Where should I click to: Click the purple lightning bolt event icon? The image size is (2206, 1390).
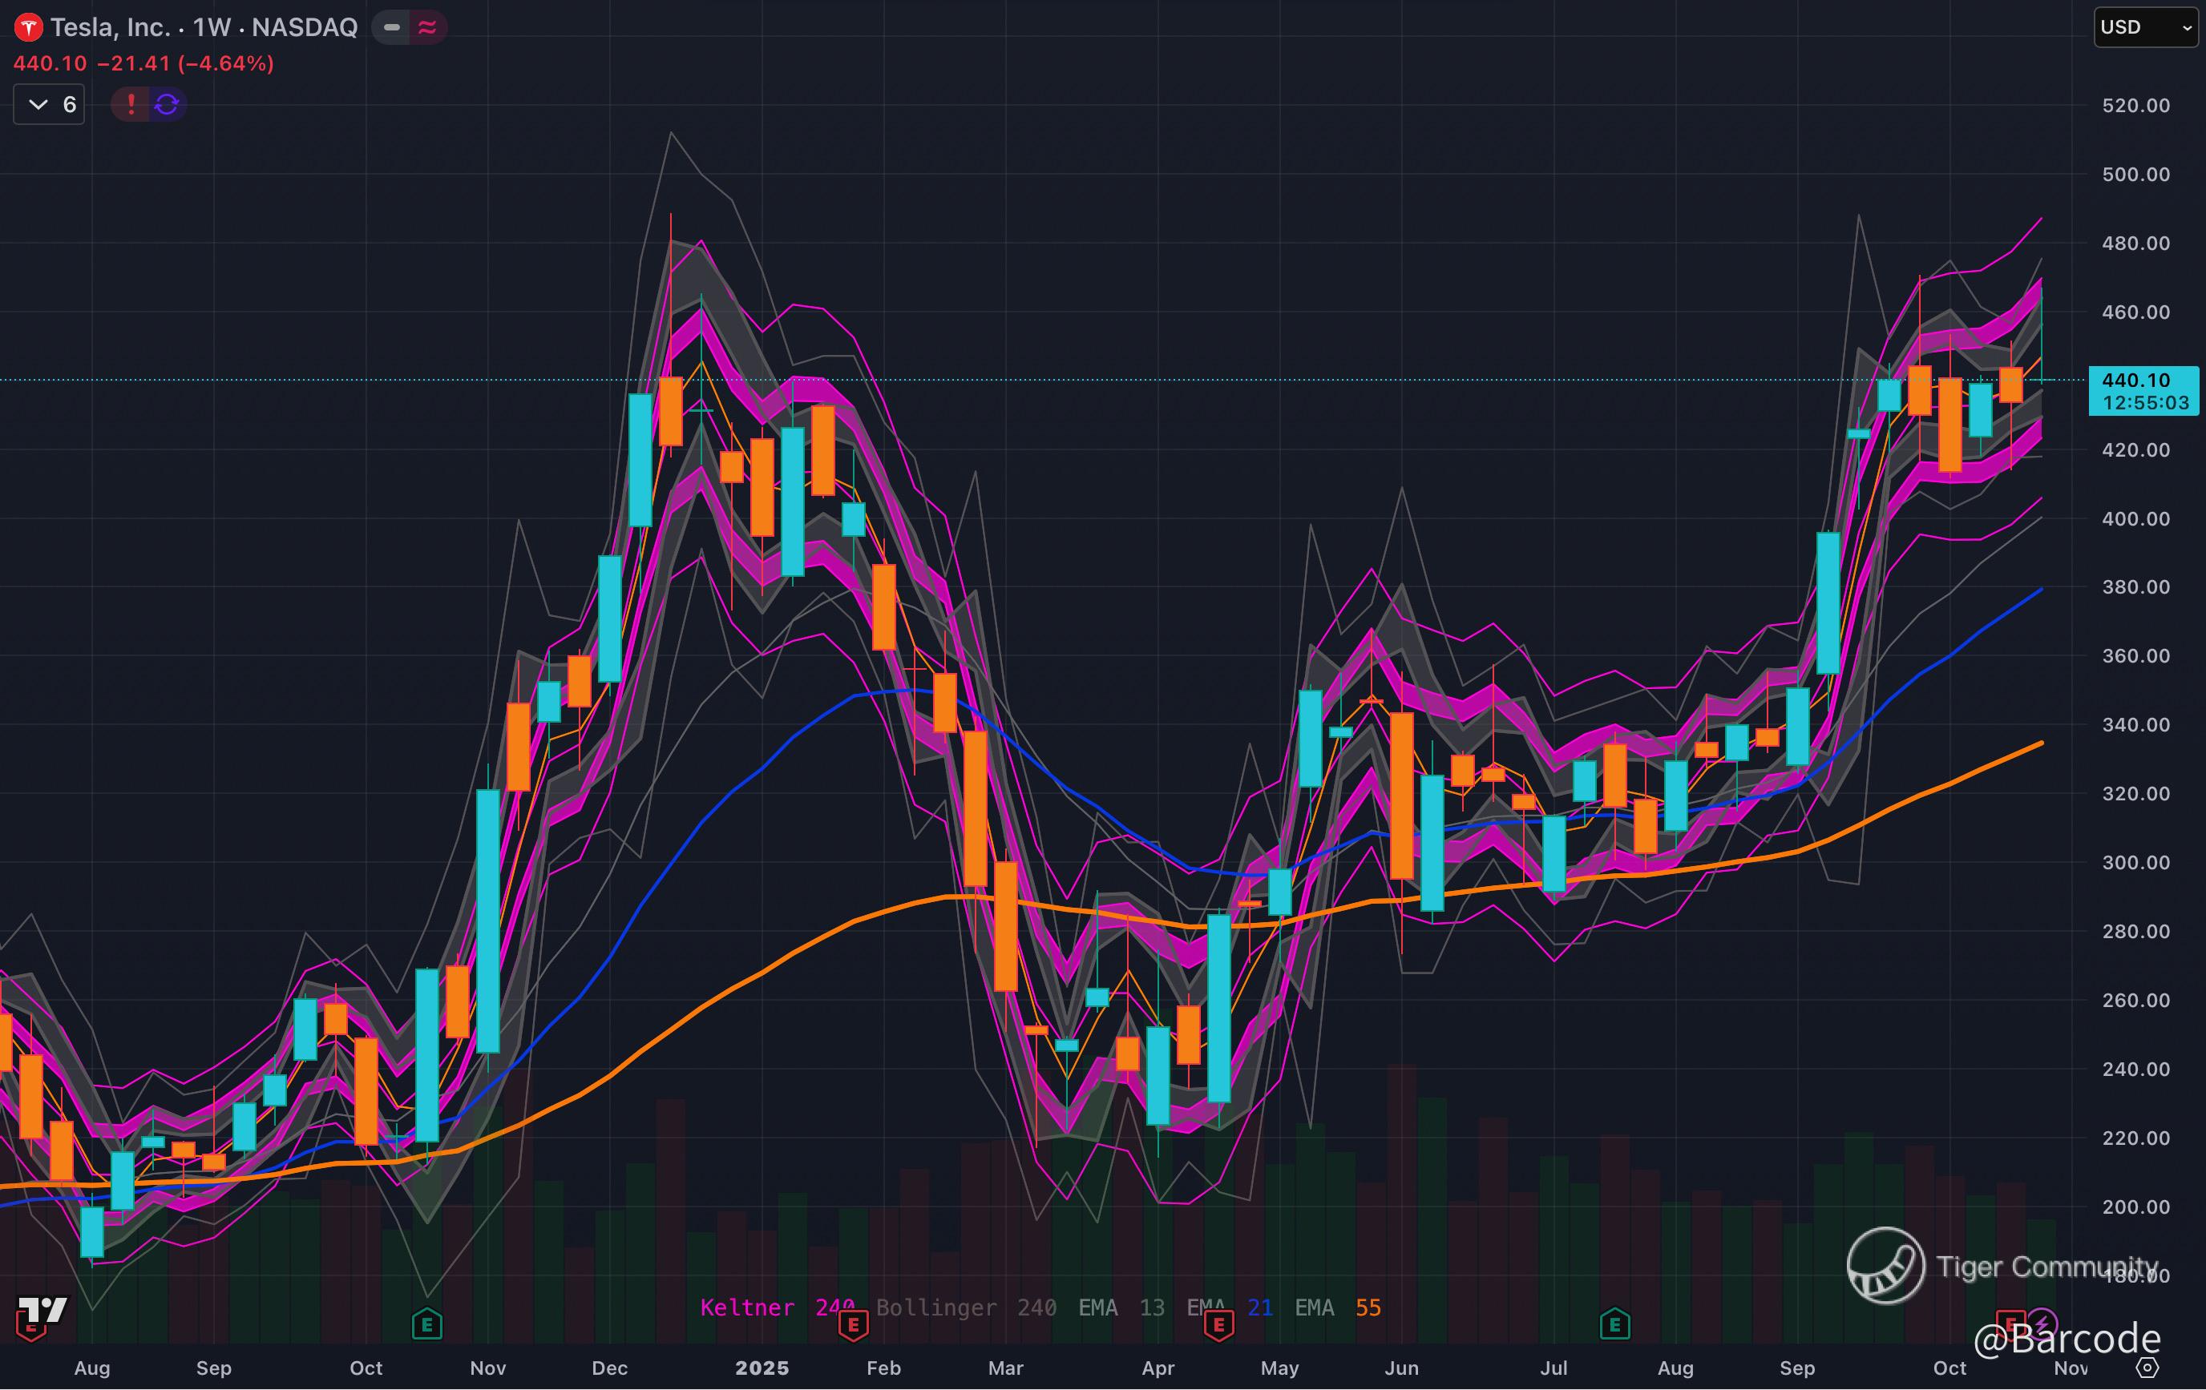coord(2042,1324)
